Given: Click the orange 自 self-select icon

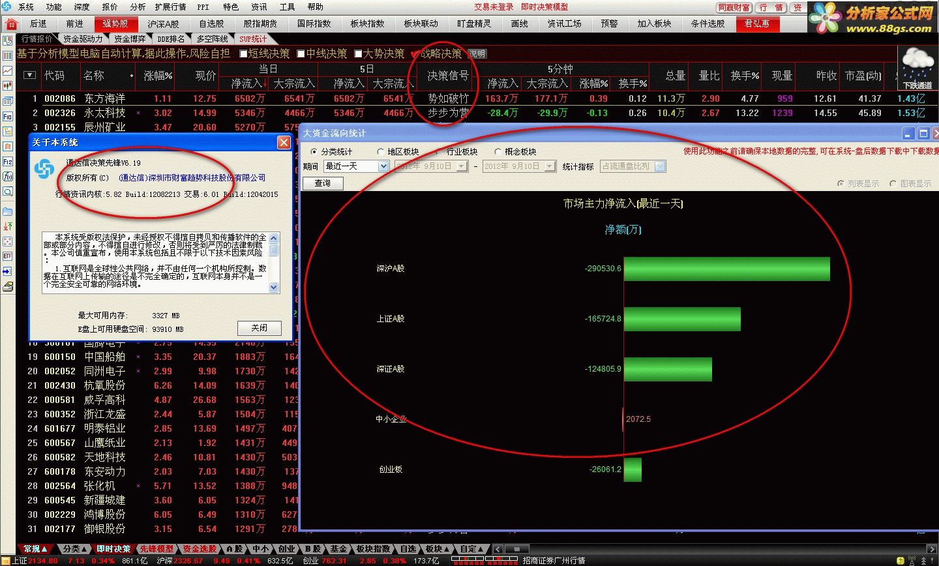Looking at the screenshot, I should [x=8, y=147].
